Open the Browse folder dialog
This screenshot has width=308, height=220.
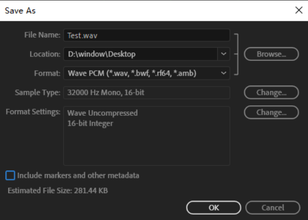click(x=272, y=54)
